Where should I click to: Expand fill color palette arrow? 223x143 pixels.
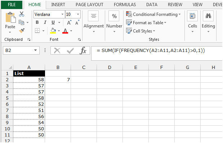point(59,31)
